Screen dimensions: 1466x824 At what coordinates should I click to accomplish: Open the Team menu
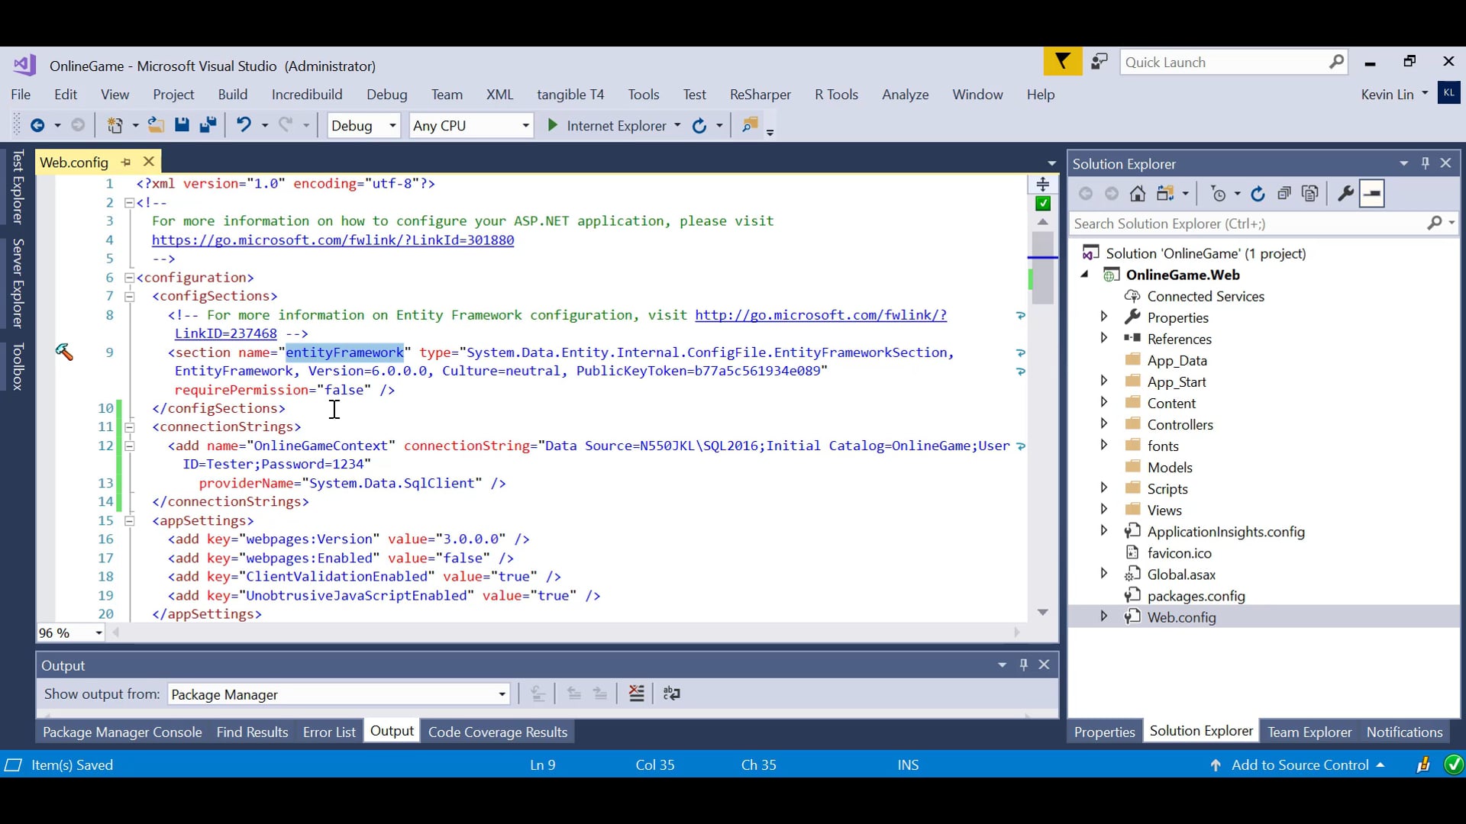coord(447,94)
